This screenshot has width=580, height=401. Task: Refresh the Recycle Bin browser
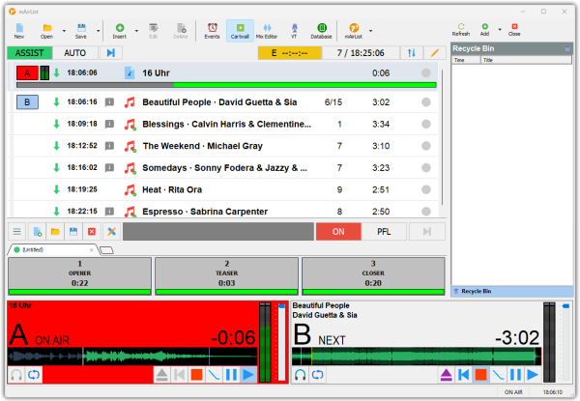coord(461,30)
